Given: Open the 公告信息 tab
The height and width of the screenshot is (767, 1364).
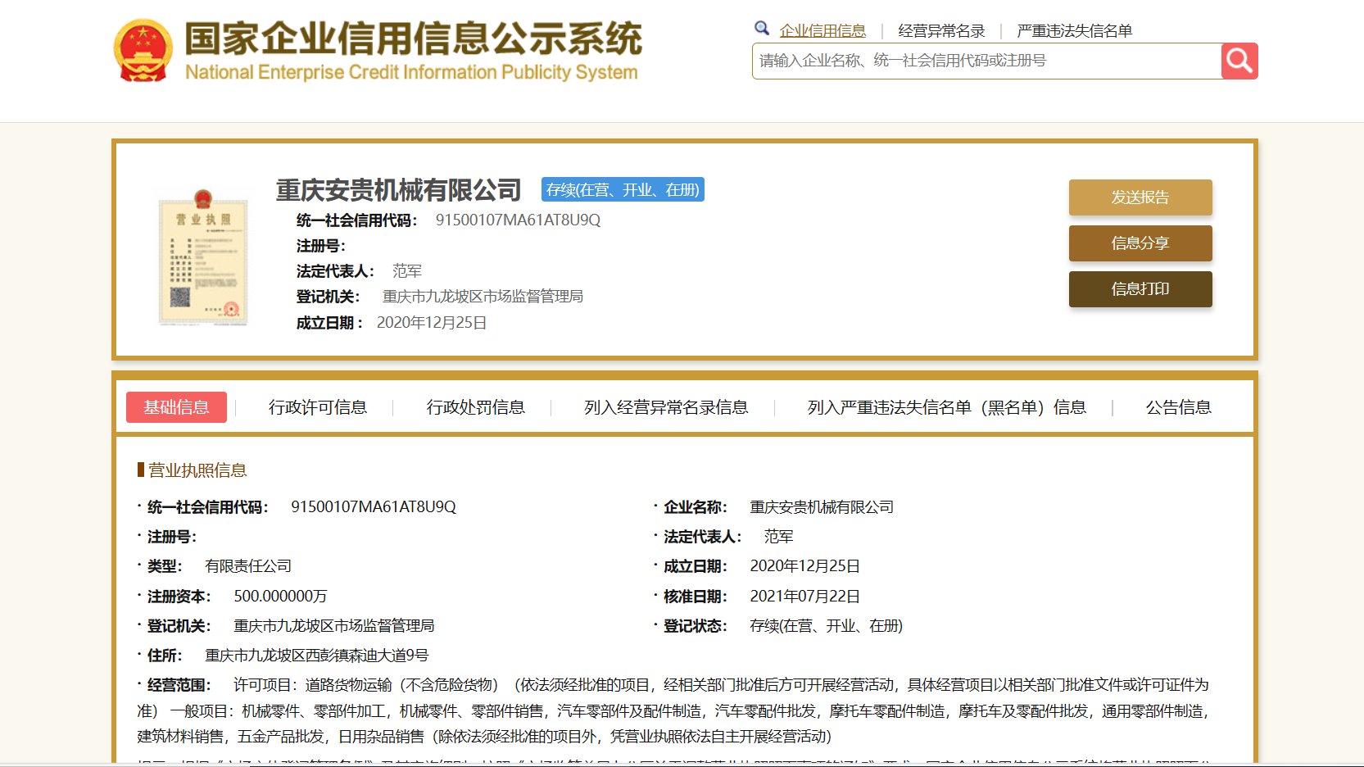Looking at the screenshot, I should [x=1178, y=407].
